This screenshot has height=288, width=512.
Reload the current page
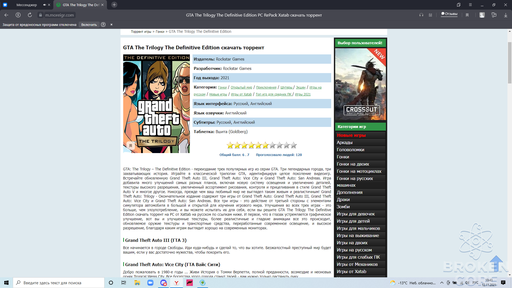click(x=30, y=15)
